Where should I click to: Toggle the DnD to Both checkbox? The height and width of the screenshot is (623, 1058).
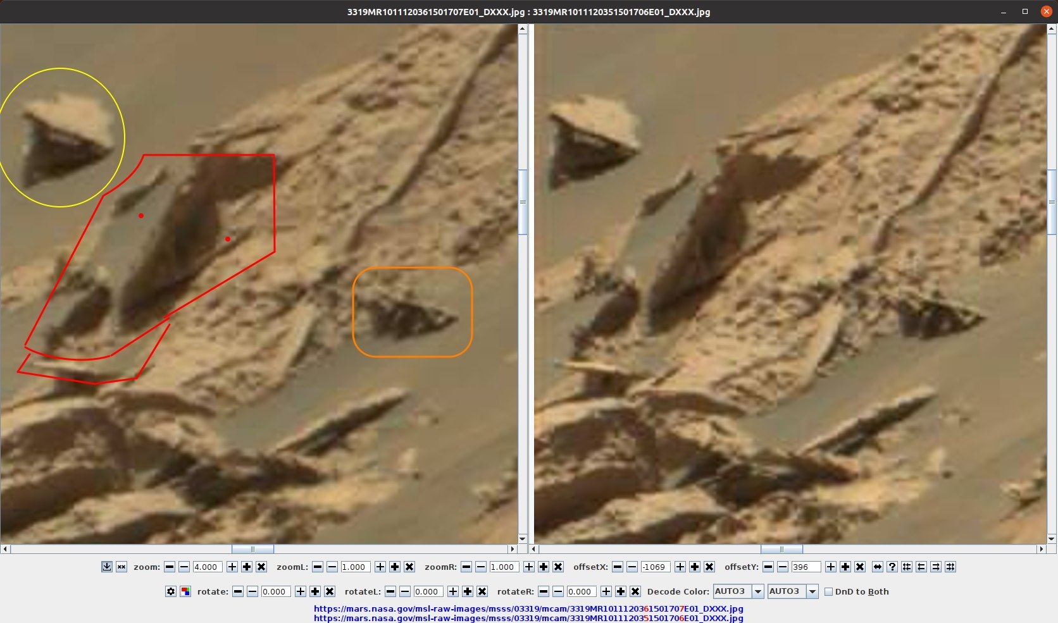(828, 591)
